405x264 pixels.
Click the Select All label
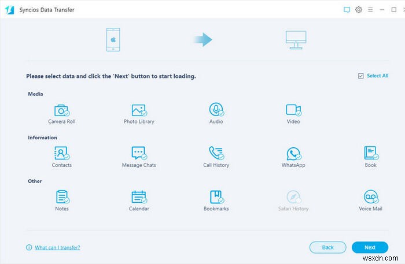(x=378, y=76)
